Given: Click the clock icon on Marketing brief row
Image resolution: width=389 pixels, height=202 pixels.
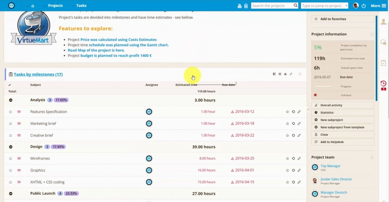Looking at the screenshot, I should (x=293, y=123).
